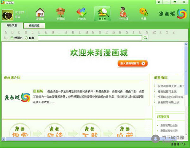This screenshot has height=148, width=190.
Task: Click into the comic search input field
Action: click(90, 38)
